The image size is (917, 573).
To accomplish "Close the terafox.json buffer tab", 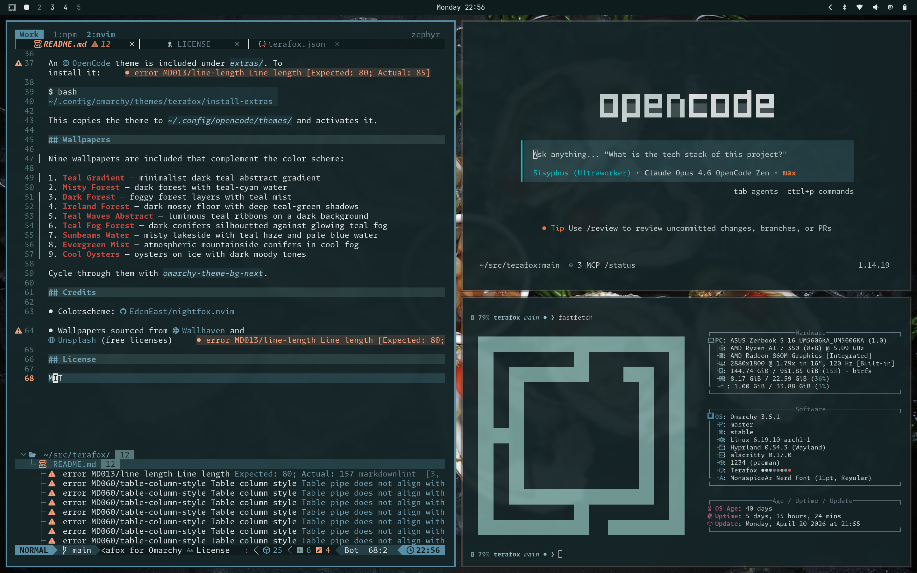I will 337,44.
